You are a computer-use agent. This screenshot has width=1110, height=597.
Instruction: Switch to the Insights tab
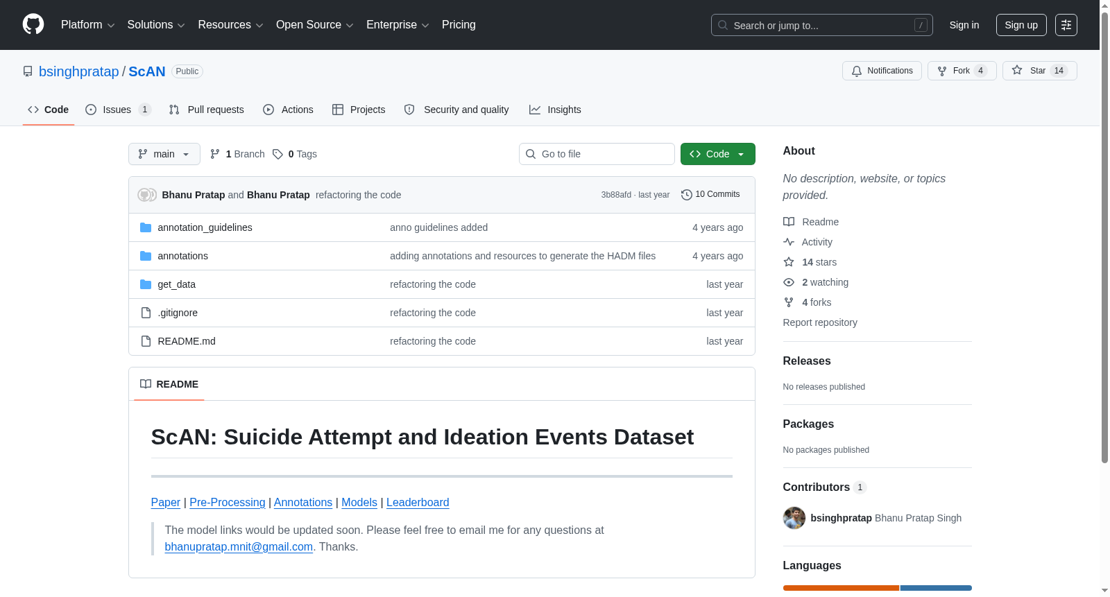[555, 110]
